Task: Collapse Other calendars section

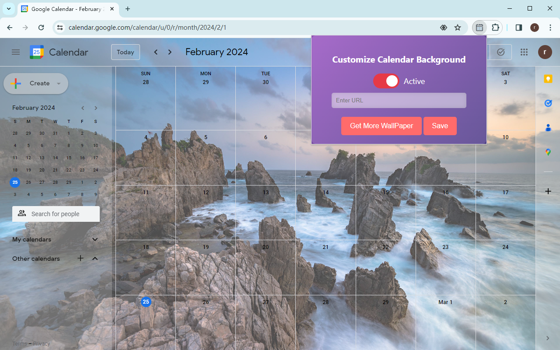Action: click(95, 259)
